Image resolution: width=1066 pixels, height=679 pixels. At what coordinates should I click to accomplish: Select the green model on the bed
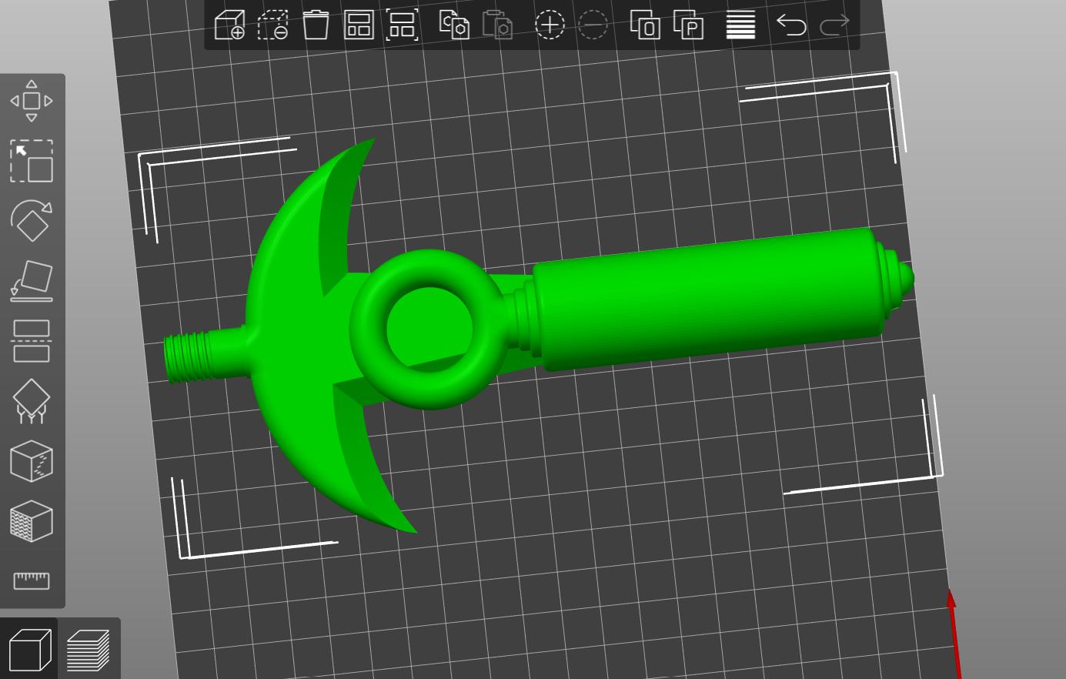click(708, 300)
